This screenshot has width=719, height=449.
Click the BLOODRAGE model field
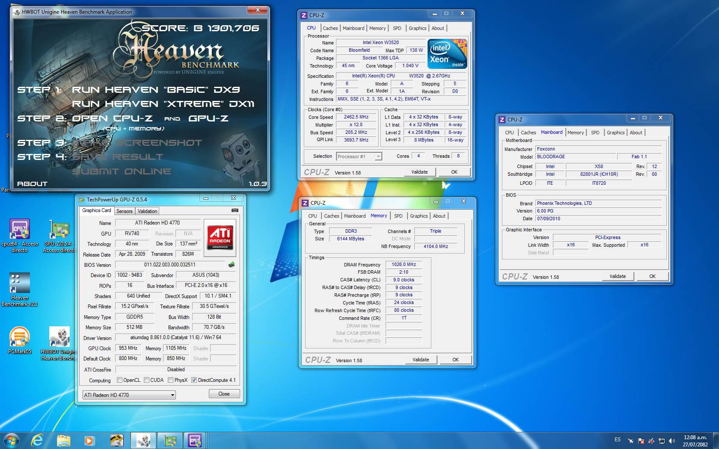point(576,157)
